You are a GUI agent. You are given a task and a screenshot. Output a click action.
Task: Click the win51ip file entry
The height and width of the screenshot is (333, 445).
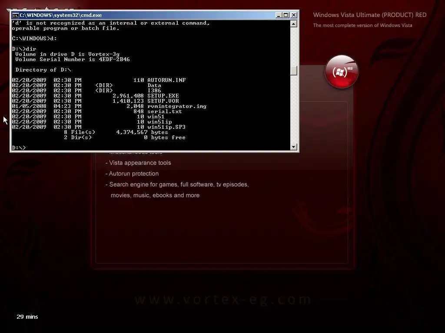pyautogui.click(x=159, y=122)
